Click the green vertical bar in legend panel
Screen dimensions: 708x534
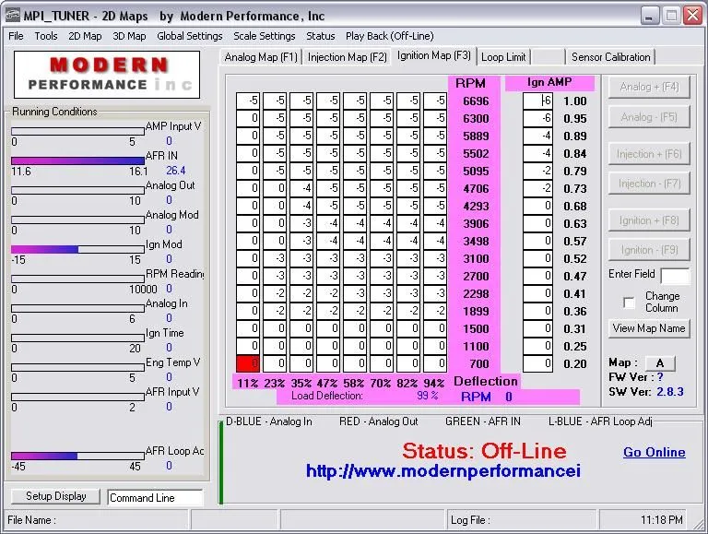221,462
